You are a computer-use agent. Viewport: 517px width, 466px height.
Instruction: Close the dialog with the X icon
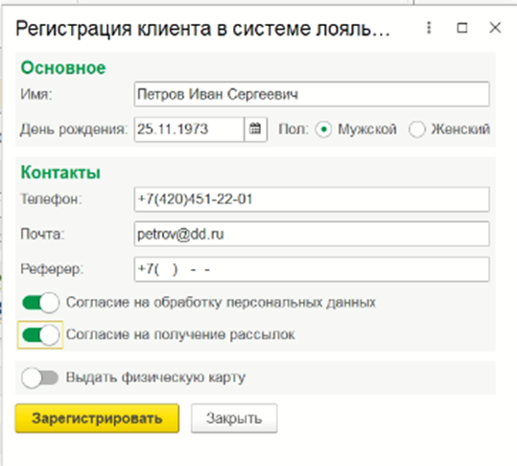click(495, 28)
